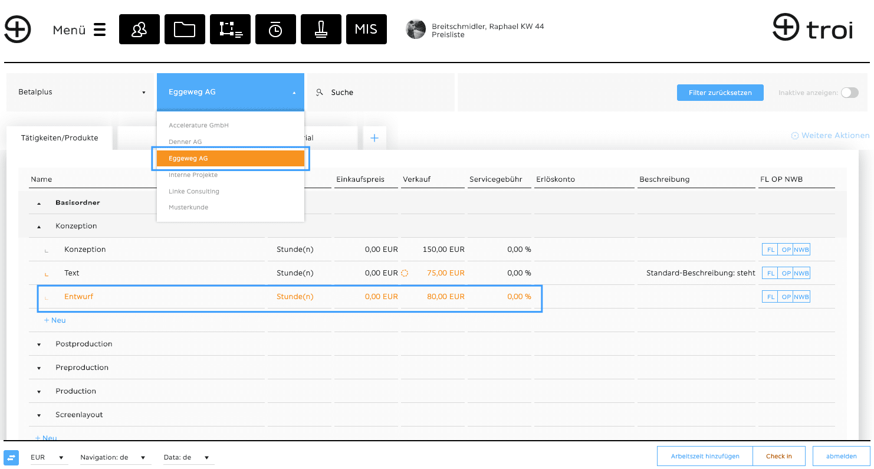Click the MIS toolbar button
Viewport: 874px width, 469px height.
click(x=366, y=29)
